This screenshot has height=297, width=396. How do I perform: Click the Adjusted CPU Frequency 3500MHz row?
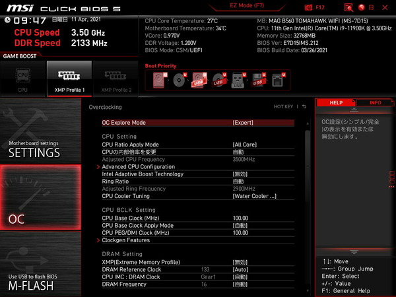pos(198,159)
